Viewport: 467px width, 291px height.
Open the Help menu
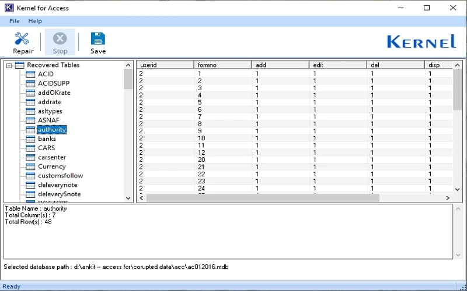[35, 21]
